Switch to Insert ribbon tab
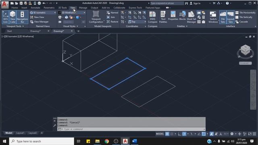Image resolution: width=258 pixels, height=145 pixels. tap(24, 8)
